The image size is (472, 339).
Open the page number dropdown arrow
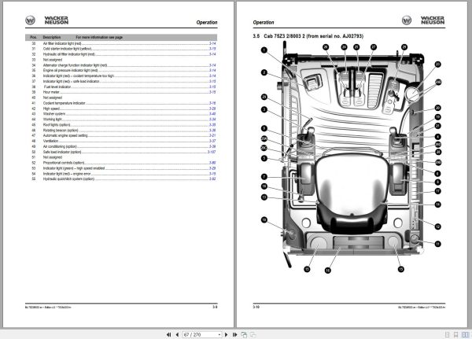tap(219, 334)
